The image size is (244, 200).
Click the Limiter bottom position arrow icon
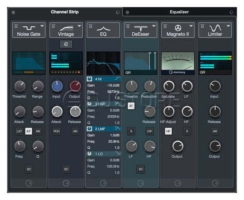(215, 183)
